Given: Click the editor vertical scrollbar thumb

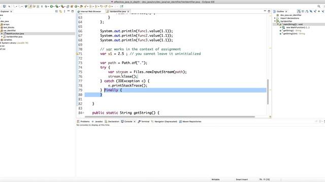Looking at the screenshot, I should click(x=268, y=92).
